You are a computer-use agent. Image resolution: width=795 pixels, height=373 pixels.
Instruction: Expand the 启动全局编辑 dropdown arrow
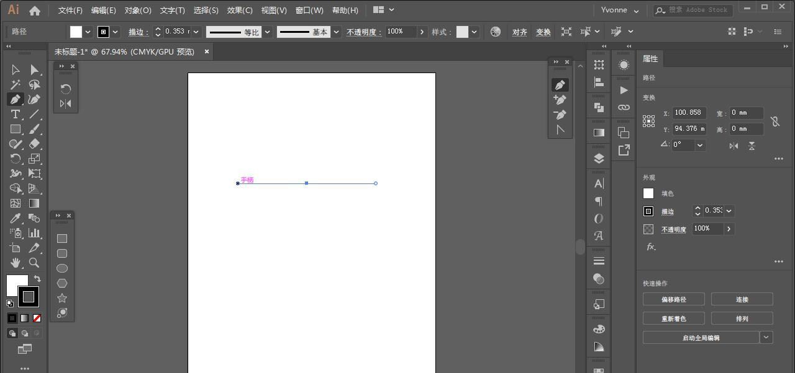pyautogui.click(x=766, y=337)
